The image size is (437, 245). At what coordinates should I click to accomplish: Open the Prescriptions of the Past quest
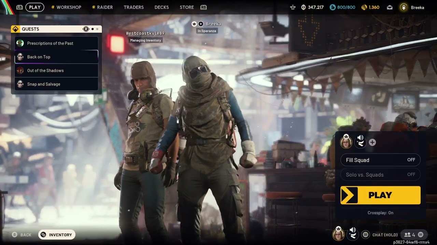[x=56, y=43]
